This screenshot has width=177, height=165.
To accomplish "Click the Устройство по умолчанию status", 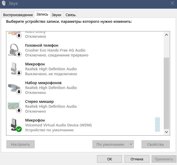I will click(x=49, y=130).
